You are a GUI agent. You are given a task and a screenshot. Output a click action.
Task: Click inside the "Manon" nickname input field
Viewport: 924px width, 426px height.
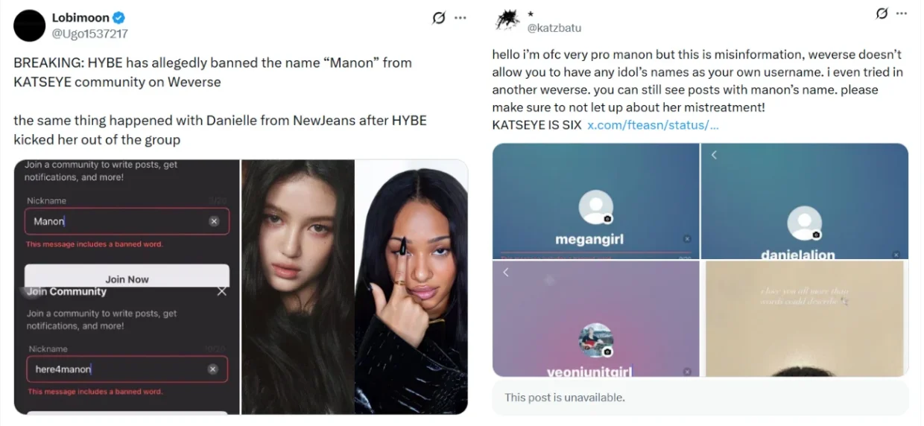127,221
